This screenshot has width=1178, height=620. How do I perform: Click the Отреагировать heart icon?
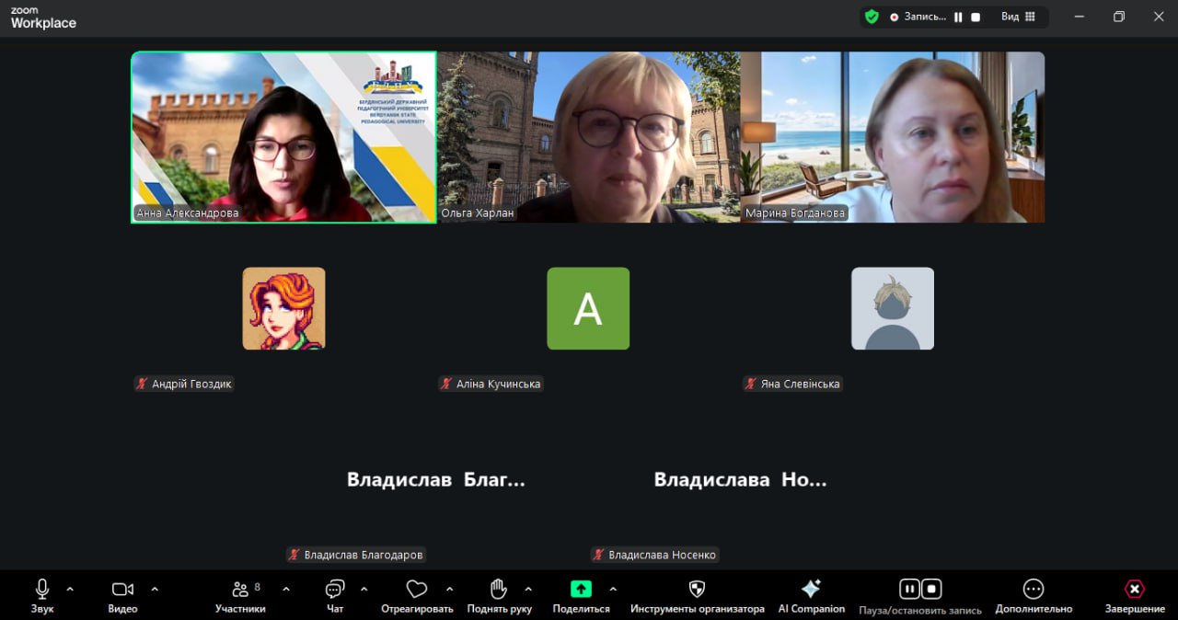click(417, 590)
